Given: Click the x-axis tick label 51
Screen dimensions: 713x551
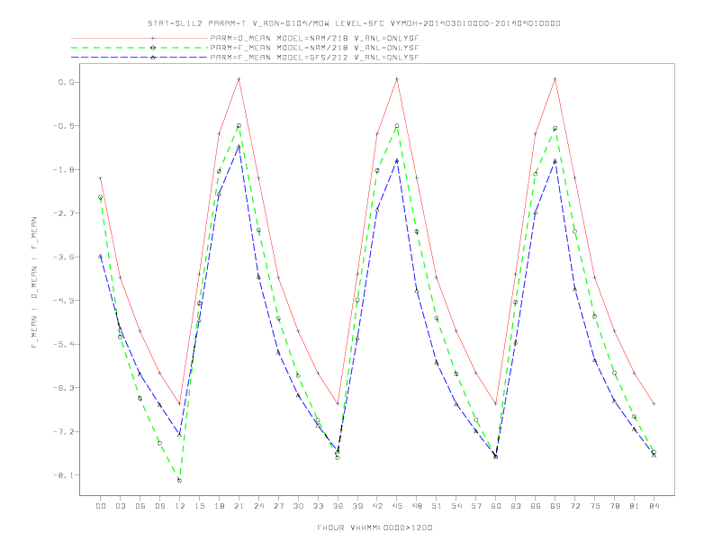Looking at the screenshot, I should point(437,506).
